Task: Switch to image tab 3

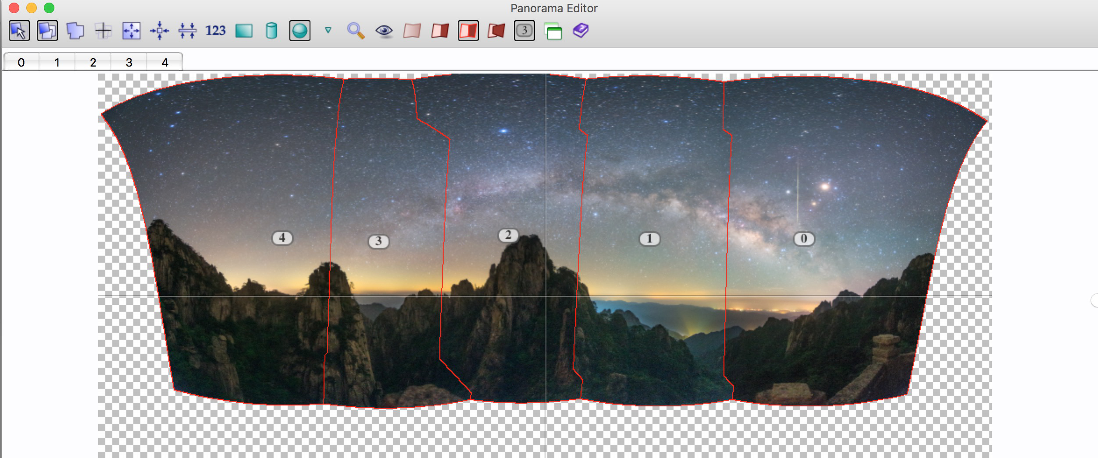Action: click(x=129, y=62)
